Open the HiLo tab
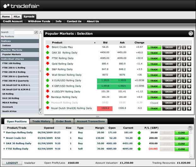 [x=17, y=16]
